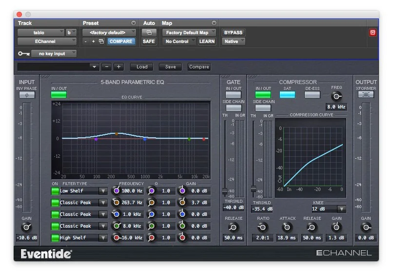
Task: Open the tablo track selector
Action: tap(41, 33)
